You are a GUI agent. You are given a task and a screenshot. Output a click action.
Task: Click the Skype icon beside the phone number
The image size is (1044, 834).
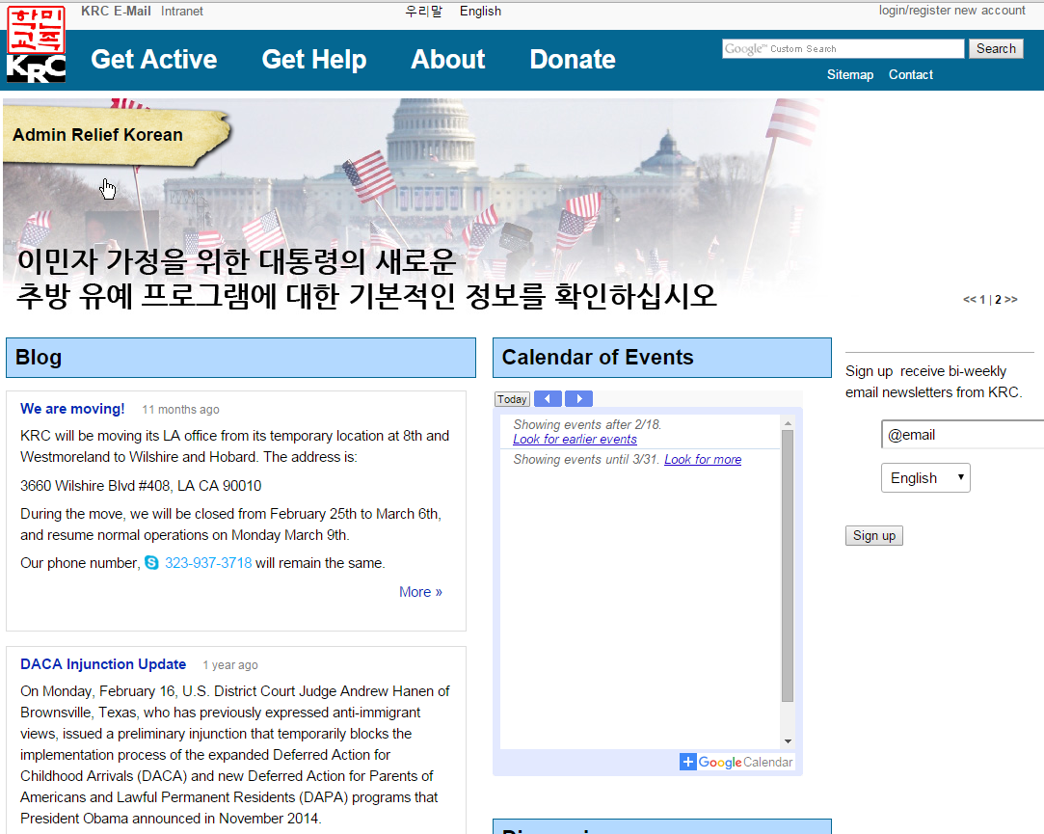pos(151,563)
